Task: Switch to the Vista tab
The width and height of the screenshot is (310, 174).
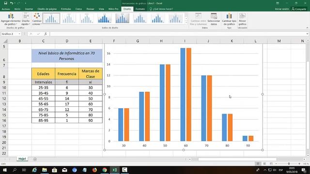Action: [x=101, y=9]
